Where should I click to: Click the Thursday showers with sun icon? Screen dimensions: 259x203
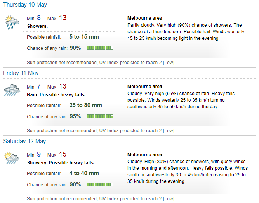pos(12,23)
